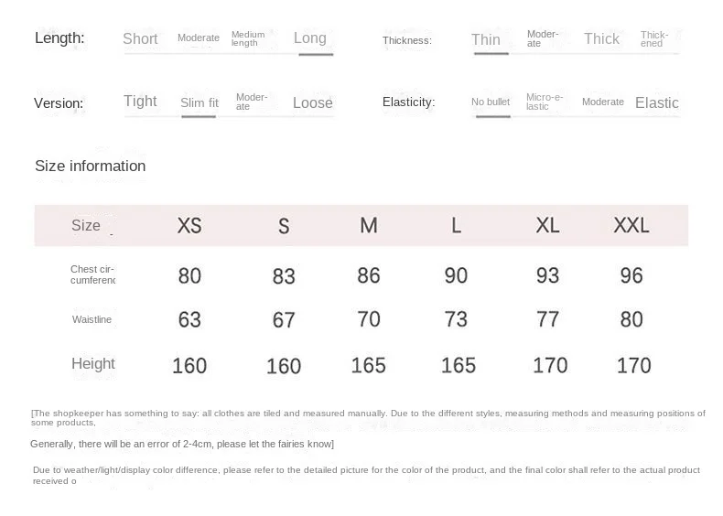Click the chest value 90 for size L
This screenshot has height=516, width=723.
pos(456,275)
